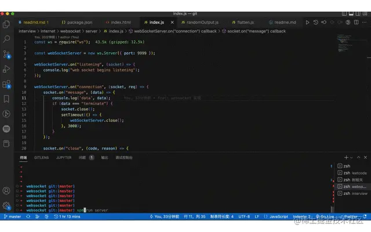371x232 pixels.
Task: Select the zsh interview terminal
Action: (352, 193)
